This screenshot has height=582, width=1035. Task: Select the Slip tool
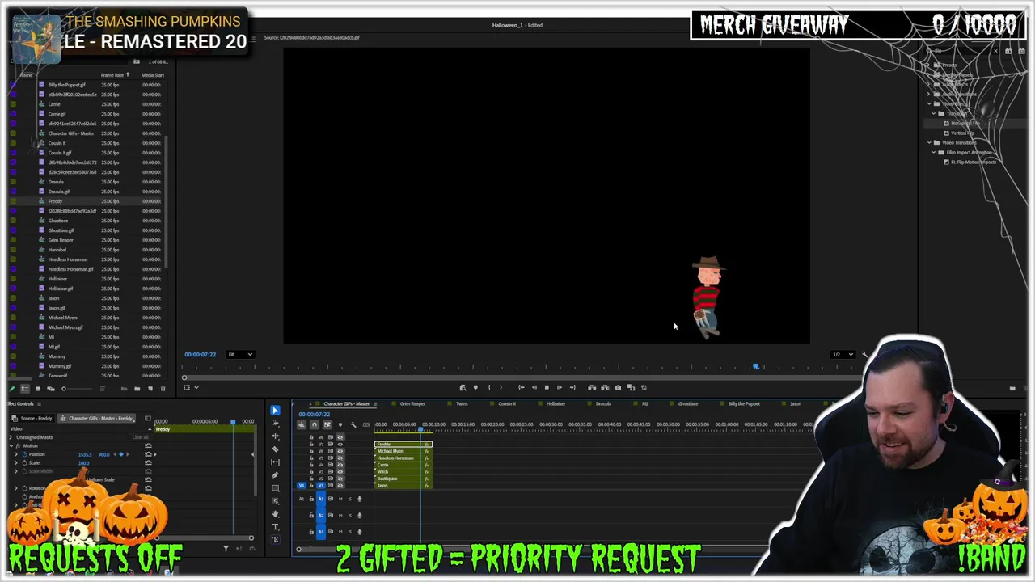[275, 462]
